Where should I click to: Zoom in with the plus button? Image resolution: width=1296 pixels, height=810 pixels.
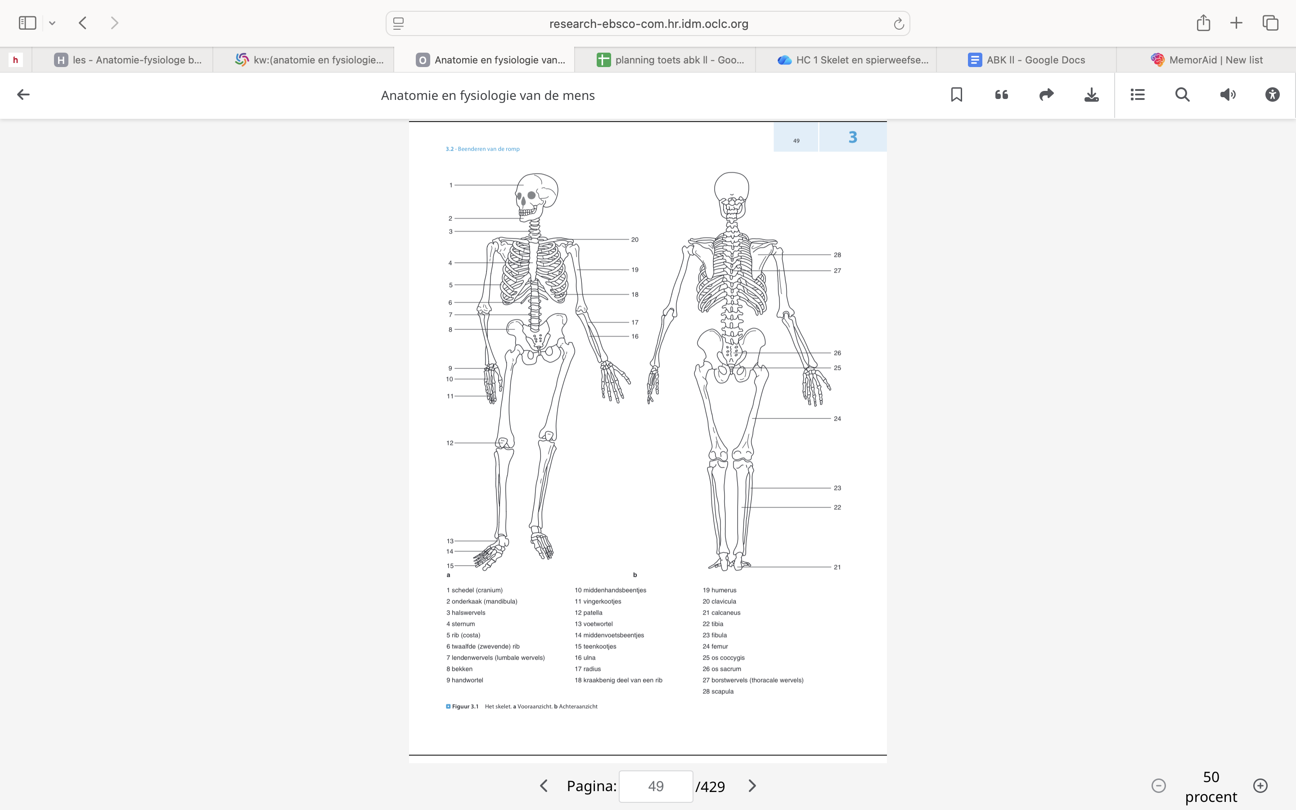pyautogui.click(x=1260, y=786)
